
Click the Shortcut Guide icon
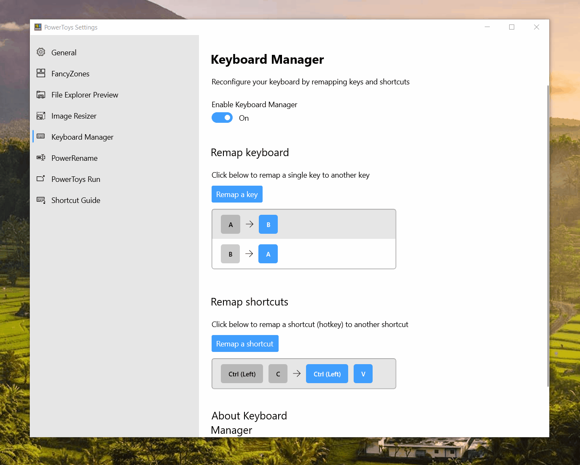[41, 200]
